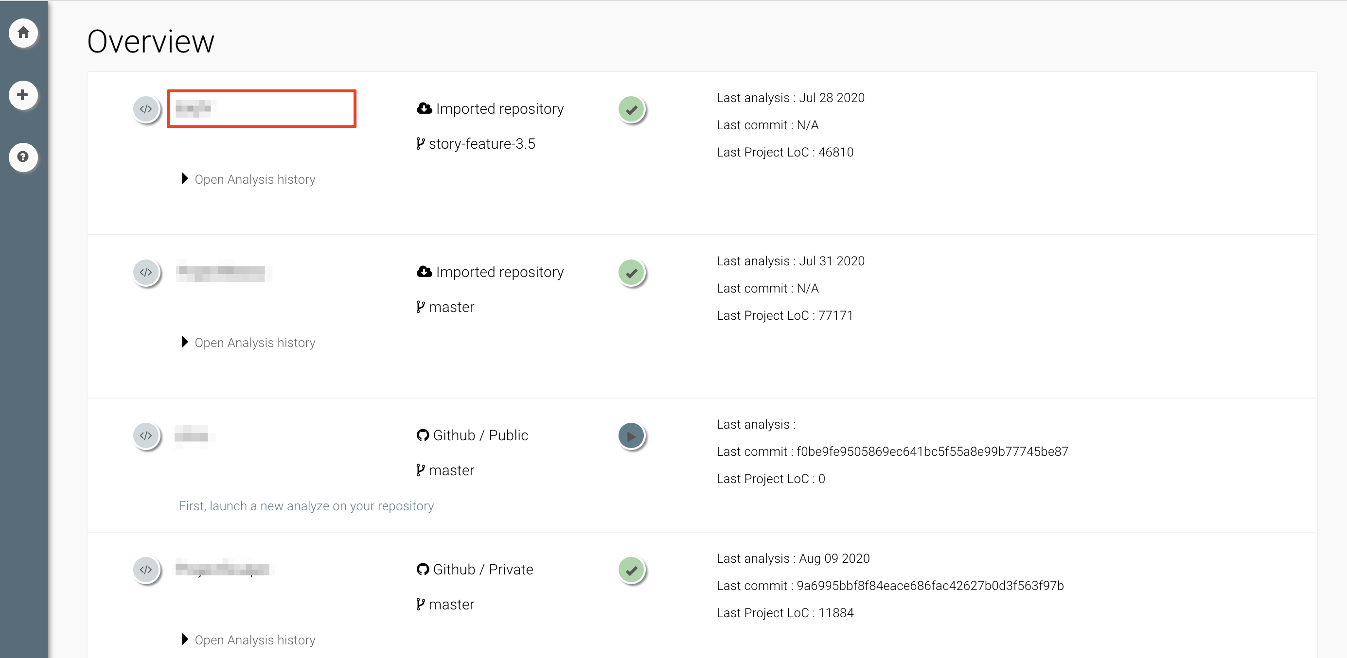Click the green check status of Jul 28 analysis
Screen dimensions: 1347x658
tap(631, 110)
